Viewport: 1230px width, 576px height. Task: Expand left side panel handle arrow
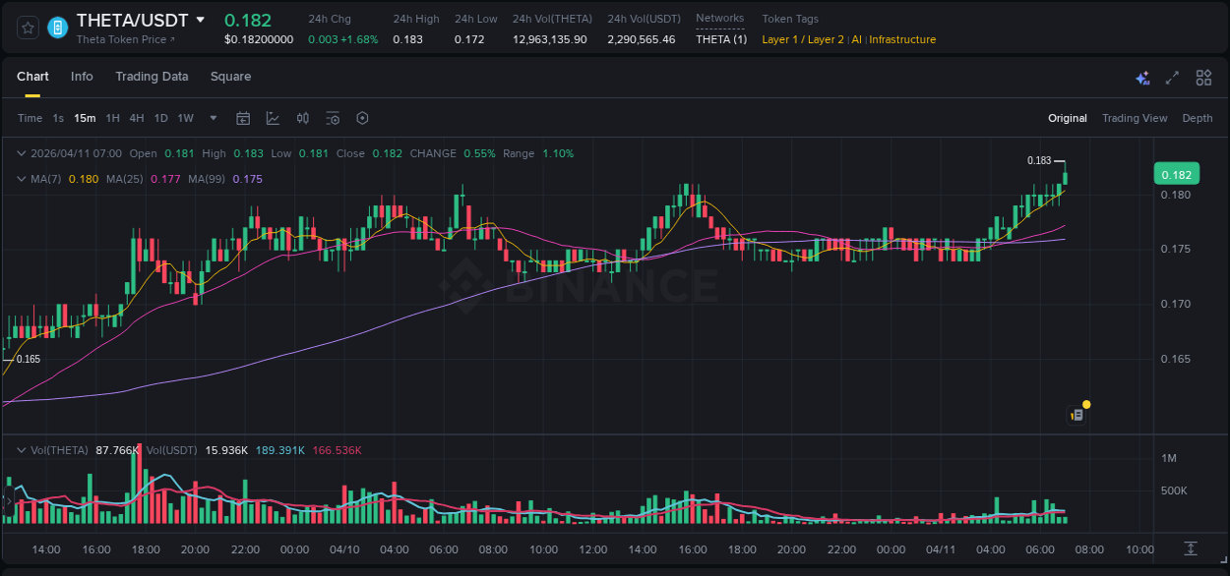pos(8,502)
